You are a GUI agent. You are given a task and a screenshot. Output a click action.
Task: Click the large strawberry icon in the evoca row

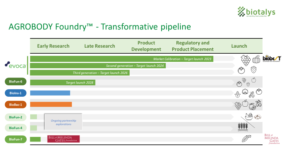(x=253, y=69)
